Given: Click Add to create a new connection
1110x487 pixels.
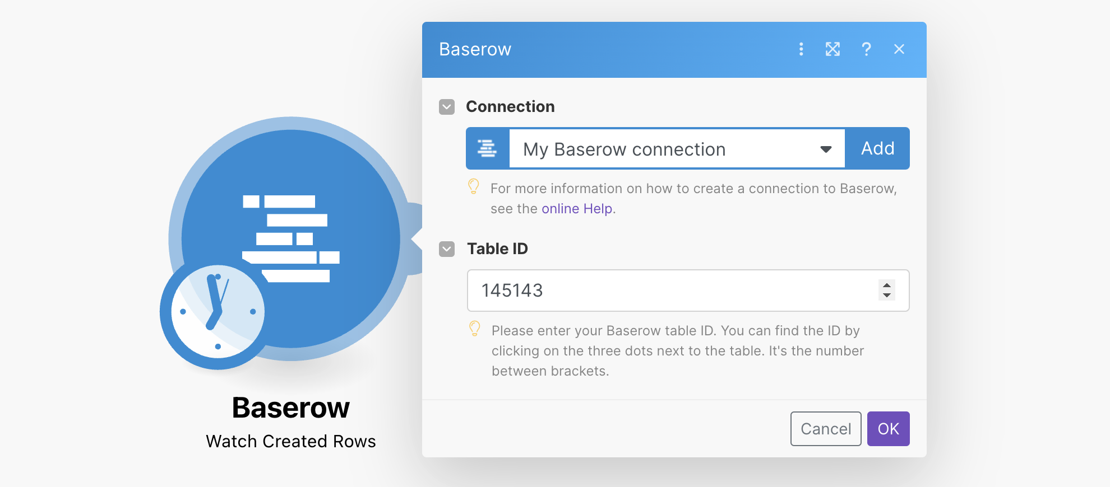Looking at the screenshot, I should 877,148.
